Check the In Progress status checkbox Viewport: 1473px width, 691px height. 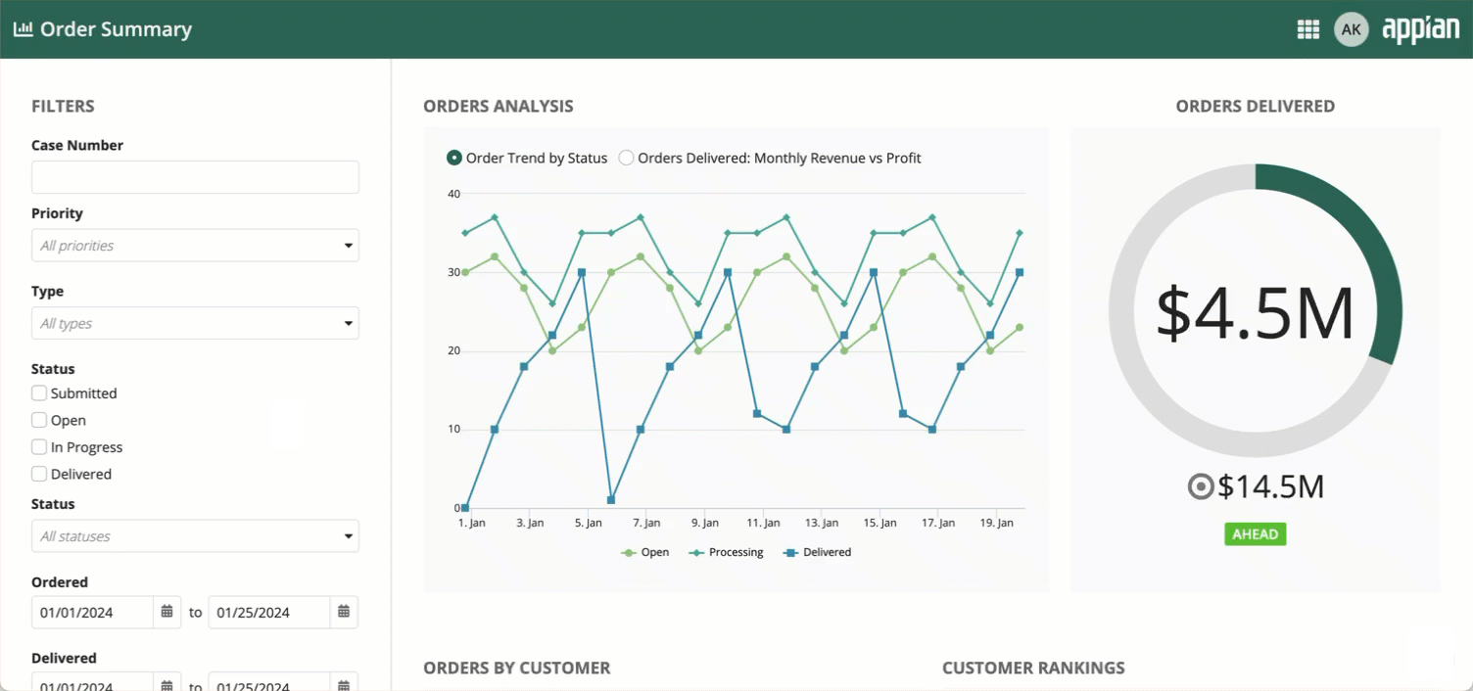39,447
